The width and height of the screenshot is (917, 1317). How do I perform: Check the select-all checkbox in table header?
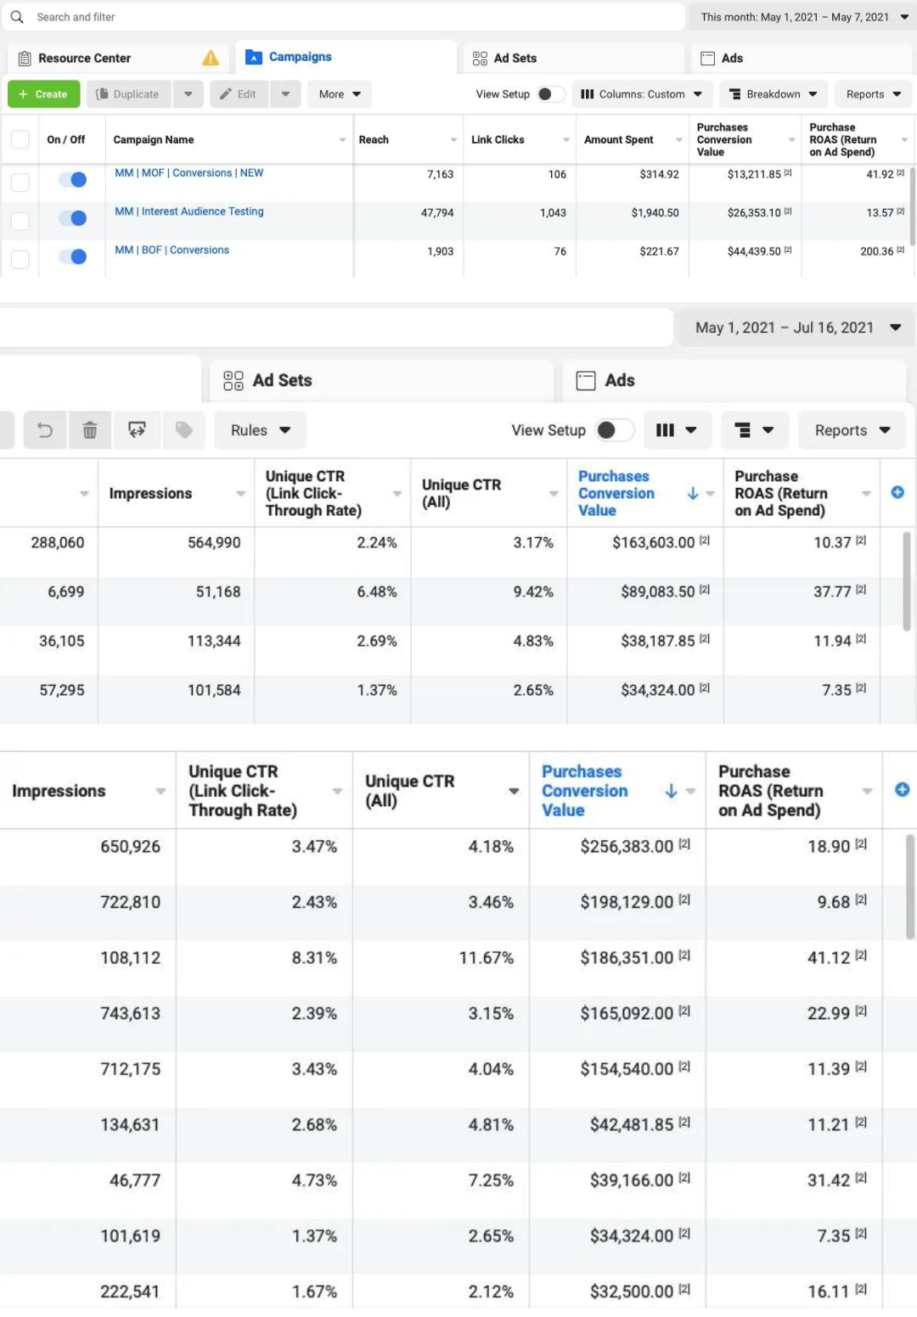click(x=20, y=140)
